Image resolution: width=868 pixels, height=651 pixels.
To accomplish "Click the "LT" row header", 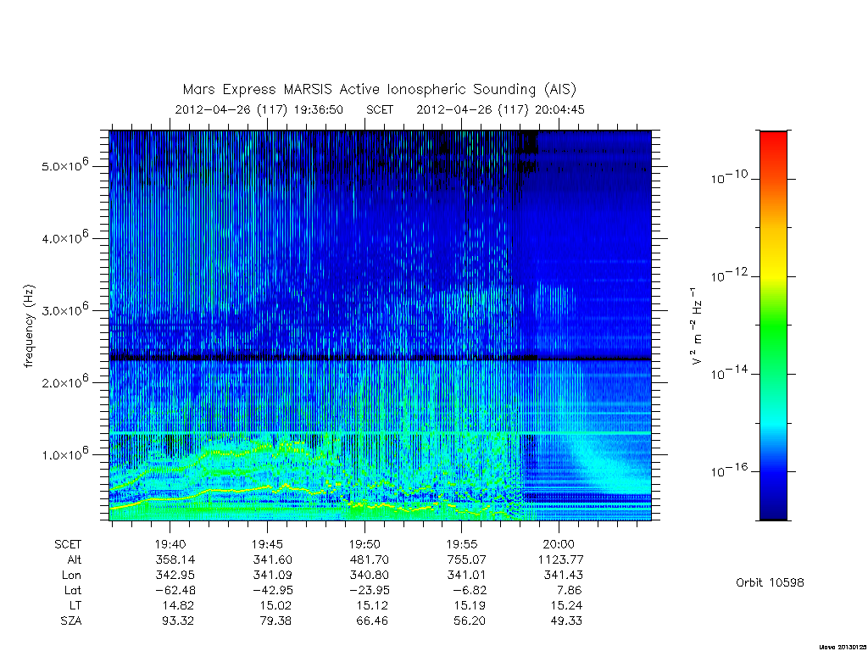I will (75, 605).
